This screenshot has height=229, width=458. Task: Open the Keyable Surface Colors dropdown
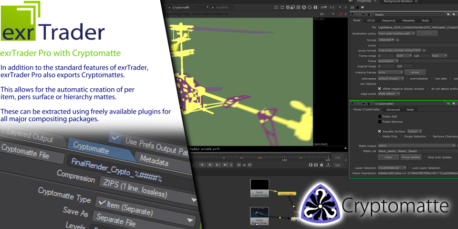415,132
